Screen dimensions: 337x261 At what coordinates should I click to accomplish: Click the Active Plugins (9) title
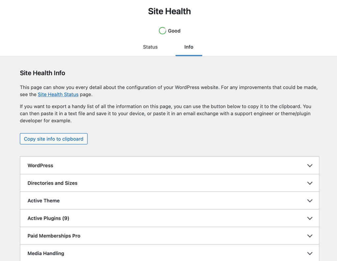pos(48,218)
